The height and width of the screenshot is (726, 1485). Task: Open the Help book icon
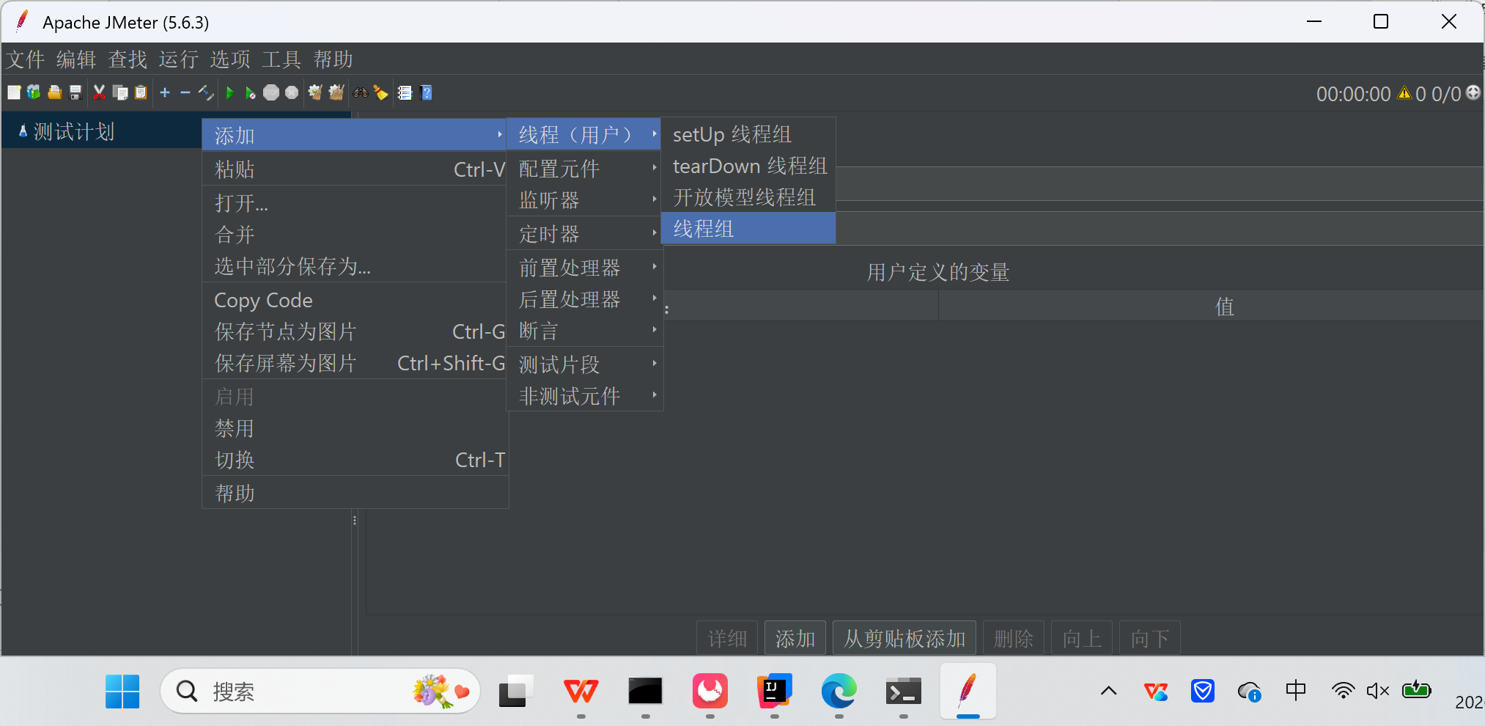click(427, 92)
